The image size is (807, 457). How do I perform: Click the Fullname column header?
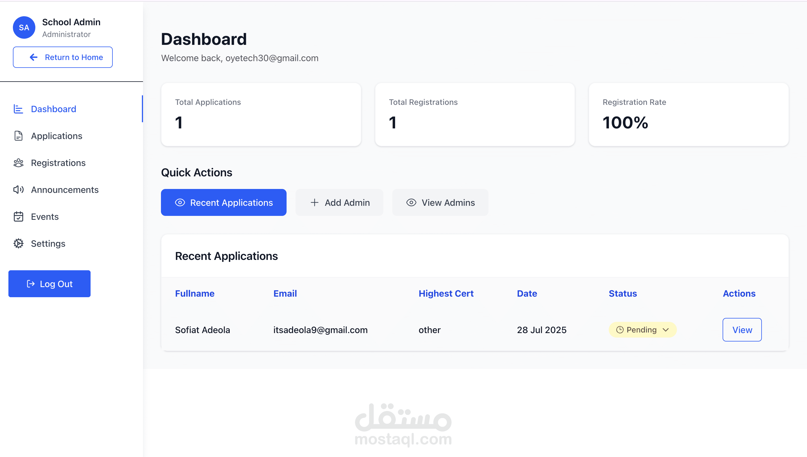click(x=195, y=294)
